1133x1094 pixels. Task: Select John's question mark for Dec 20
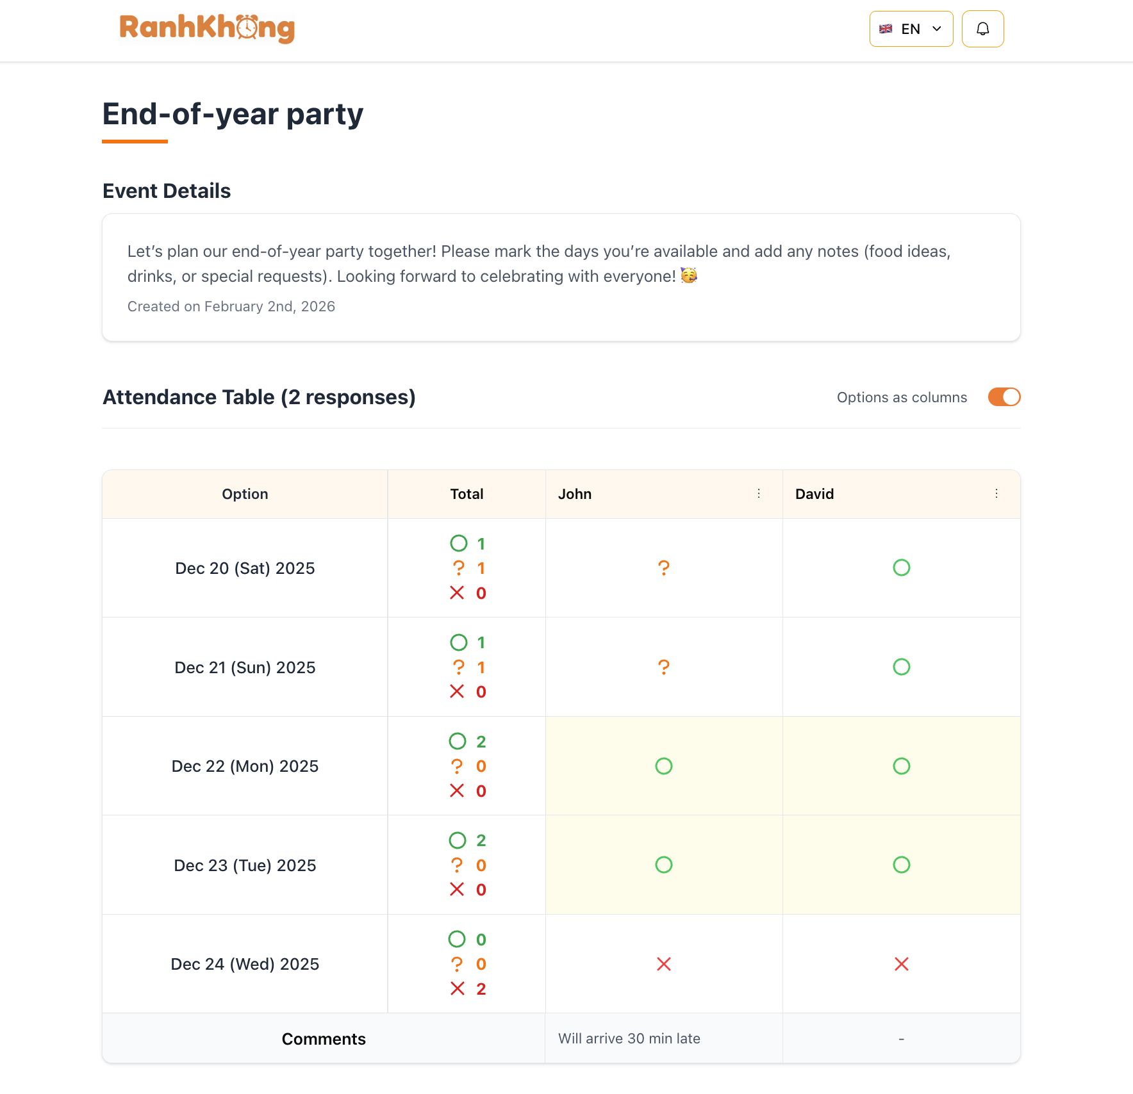point(663,567)
